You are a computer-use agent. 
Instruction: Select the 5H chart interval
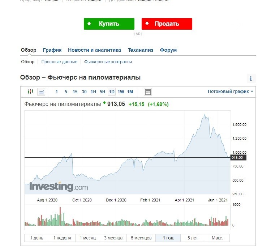click(102, 92)
